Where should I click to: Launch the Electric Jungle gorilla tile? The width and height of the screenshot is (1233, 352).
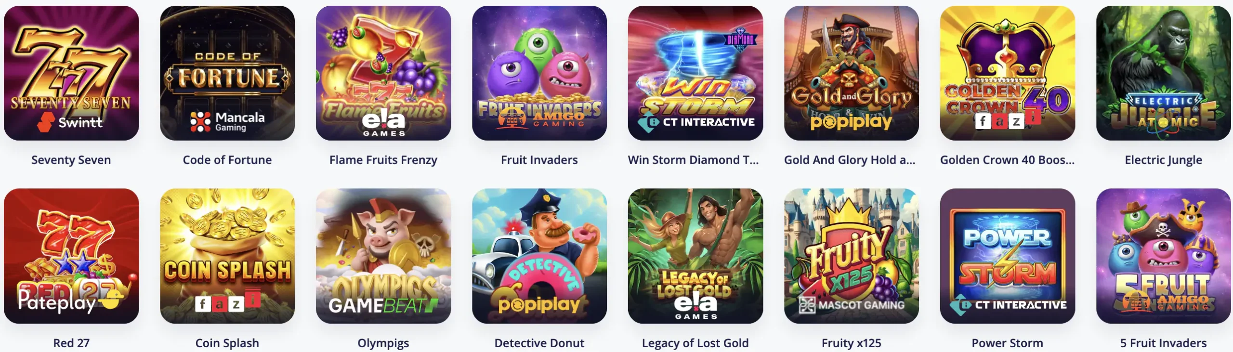[1164, 73]
